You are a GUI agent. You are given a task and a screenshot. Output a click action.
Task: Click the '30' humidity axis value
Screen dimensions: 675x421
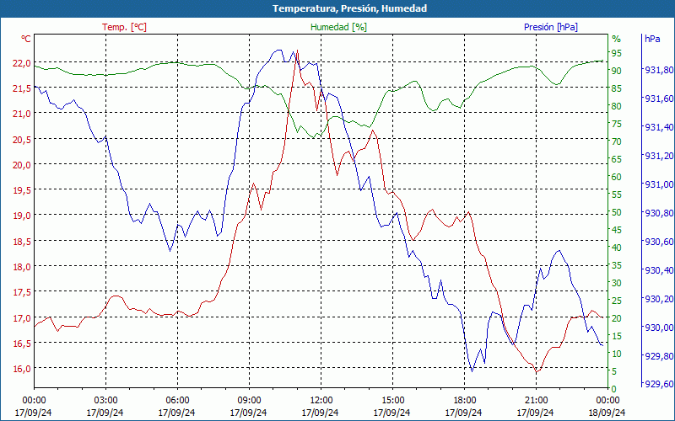(617, 283)
